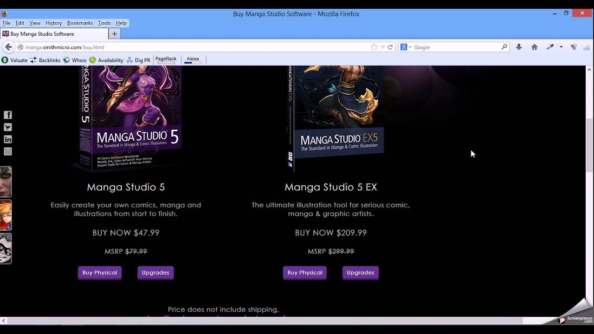Share via Facebook sidebar icon
The height and width of the screenshot is (334, 594).
(x=8, y=115)
